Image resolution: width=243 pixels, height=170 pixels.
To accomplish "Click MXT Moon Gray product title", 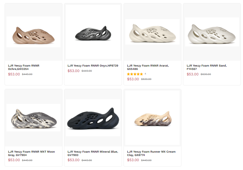I will coord(32,153).
